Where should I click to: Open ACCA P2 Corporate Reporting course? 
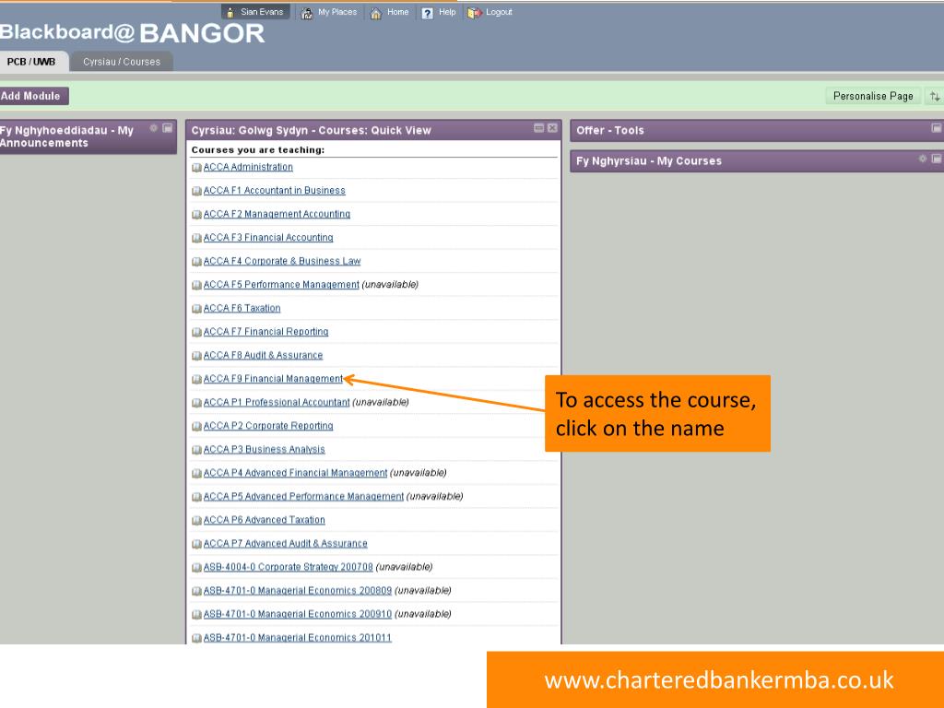tap(268, 426)
